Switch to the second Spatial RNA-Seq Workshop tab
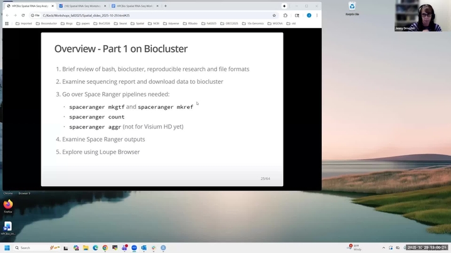 (x=82, y=6)
